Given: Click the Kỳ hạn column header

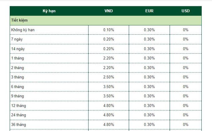Looking at the screenshot, I should (49, 11).
